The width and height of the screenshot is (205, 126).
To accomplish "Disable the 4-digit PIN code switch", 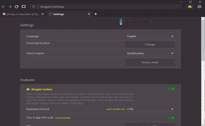I will (171, 118).
